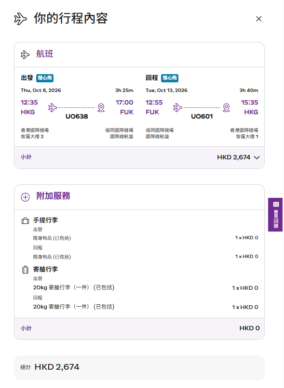
Task: Click the 3h 25m duration text
Action: pyautogui.click(x=124, y=91)
